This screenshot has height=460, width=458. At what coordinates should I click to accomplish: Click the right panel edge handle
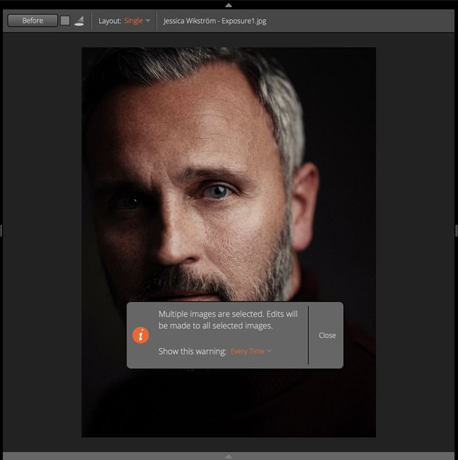(456, 231)
